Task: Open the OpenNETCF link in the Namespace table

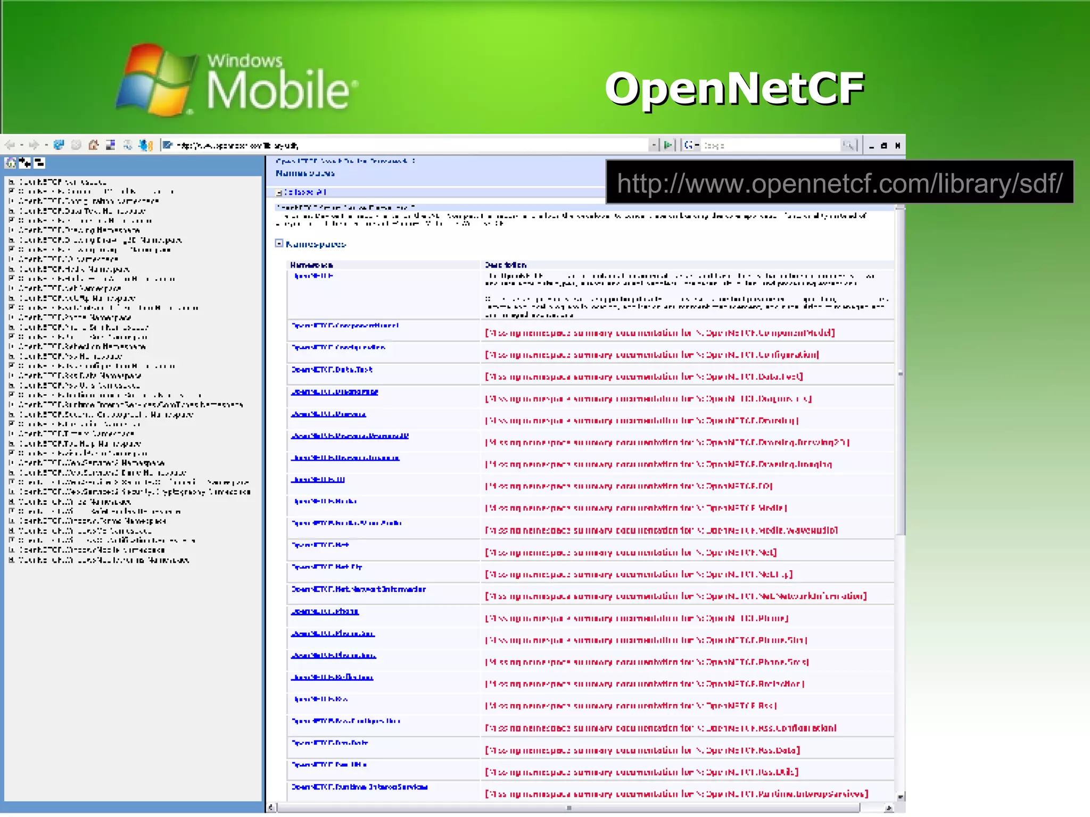Action: (313, 276)
